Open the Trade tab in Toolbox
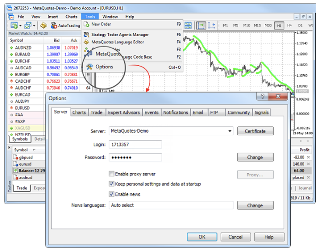 point(22,188)
